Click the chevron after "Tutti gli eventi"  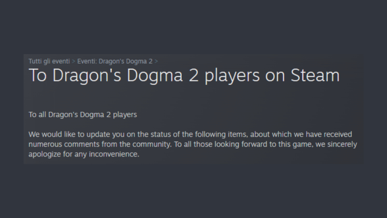74,61
